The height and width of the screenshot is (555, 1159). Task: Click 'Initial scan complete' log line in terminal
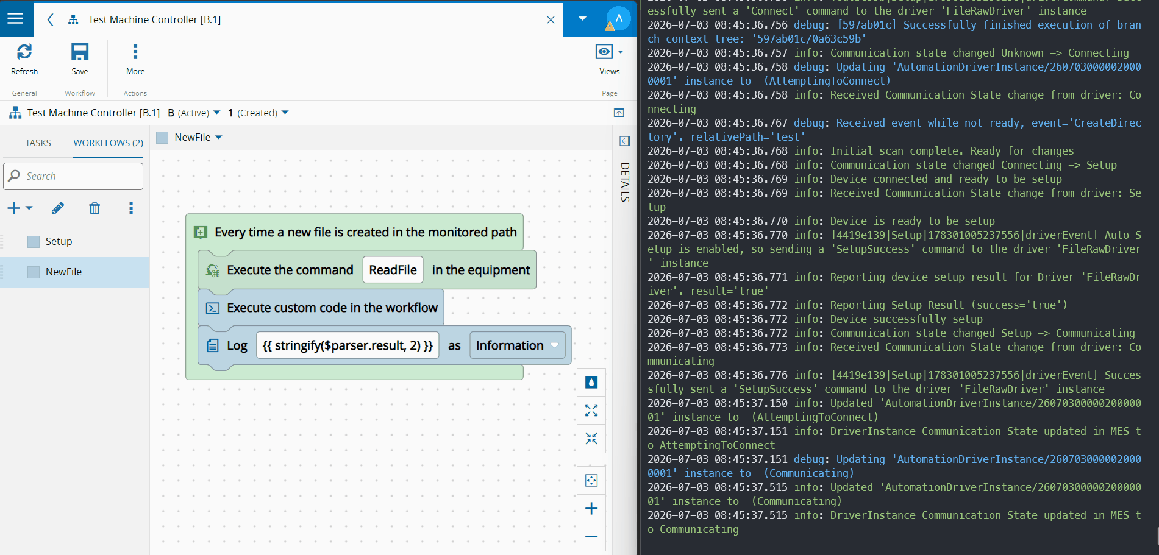point(860,151)
